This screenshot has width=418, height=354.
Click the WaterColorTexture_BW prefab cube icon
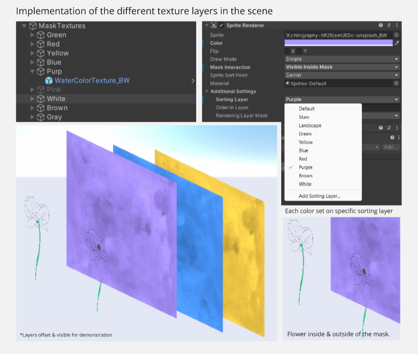tap(49, 80)
